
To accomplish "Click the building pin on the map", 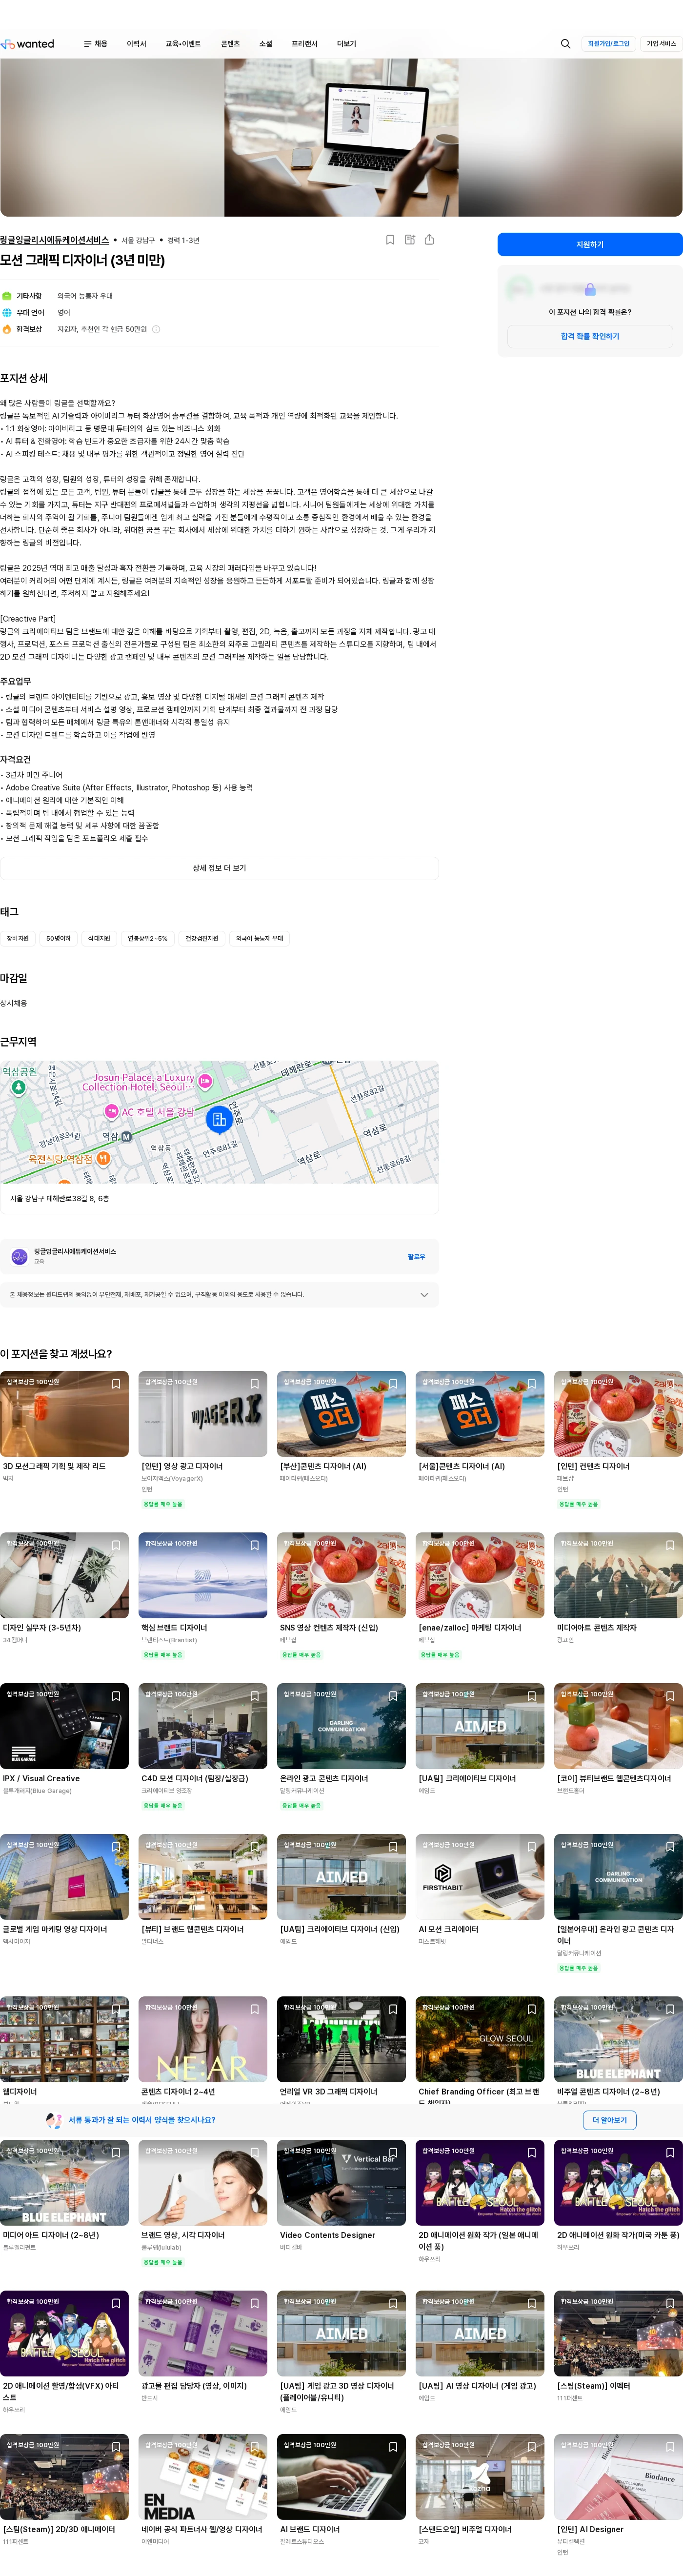I will tap(219, 1119).
